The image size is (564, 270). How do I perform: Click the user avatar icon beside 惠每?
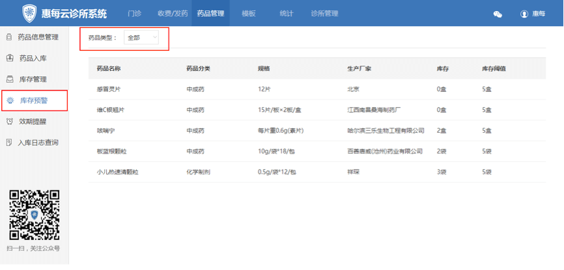pos(524,14)
